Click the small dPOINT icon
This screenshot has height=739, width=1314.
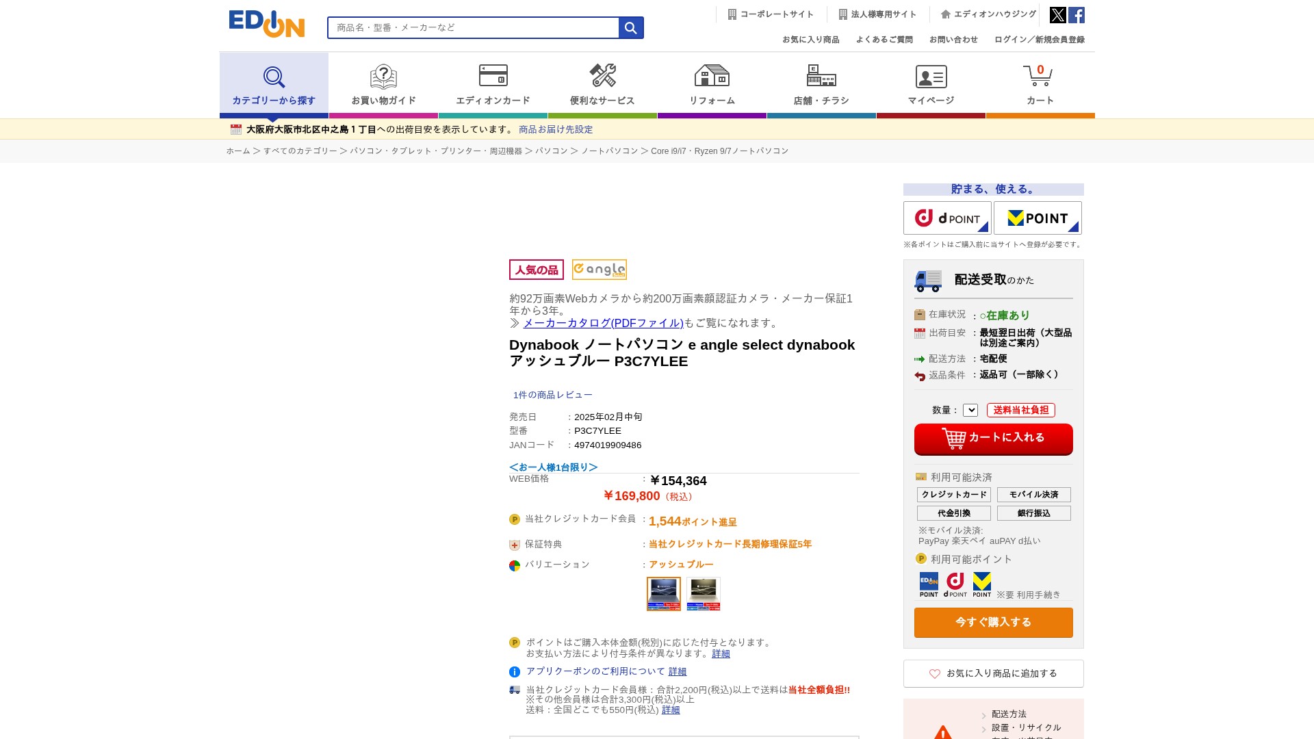click(x=955, y=584)
